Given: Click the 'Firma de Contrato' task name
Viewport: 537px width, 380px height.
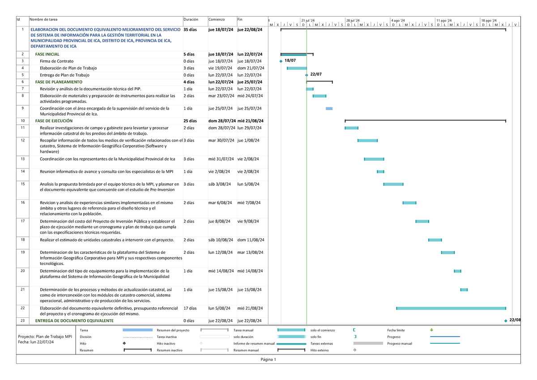Looking at the screenshot, I should tap(57, 61).
